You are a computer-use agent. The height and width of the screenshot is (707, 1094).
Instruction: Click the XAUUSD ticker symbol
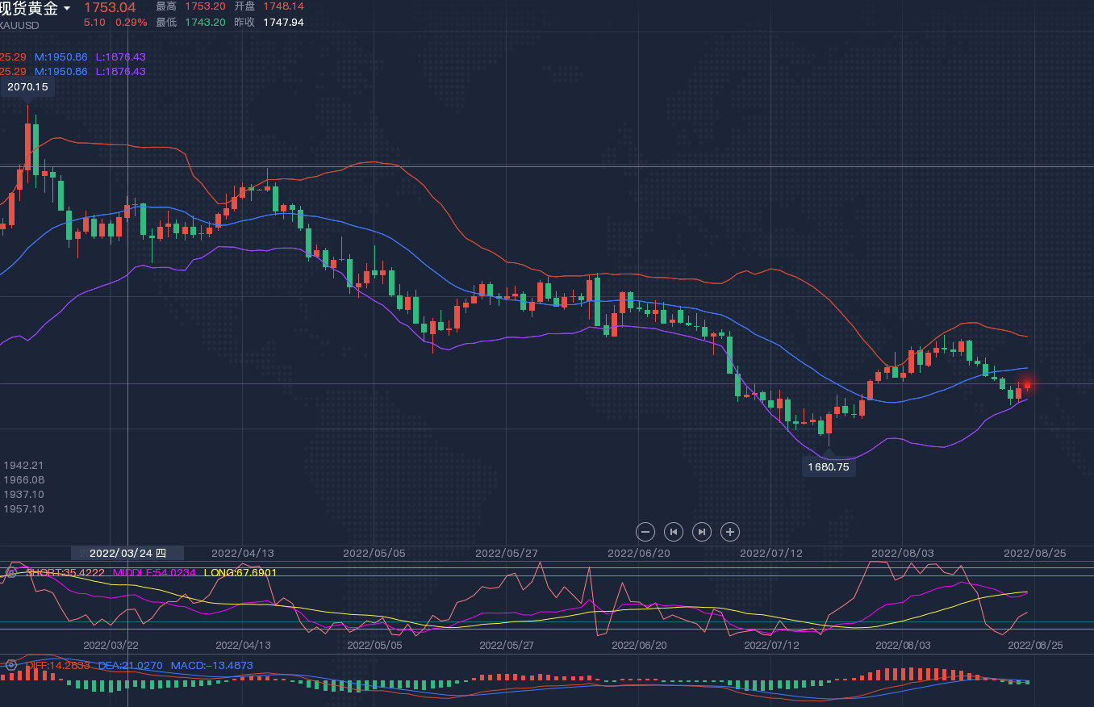(x=19, y=26)
